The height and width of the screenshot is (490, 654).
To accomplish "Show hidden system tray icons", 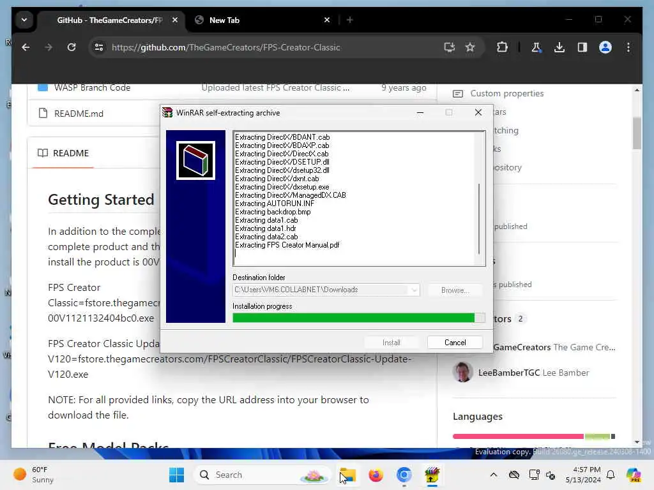I will tap(494, 475).
